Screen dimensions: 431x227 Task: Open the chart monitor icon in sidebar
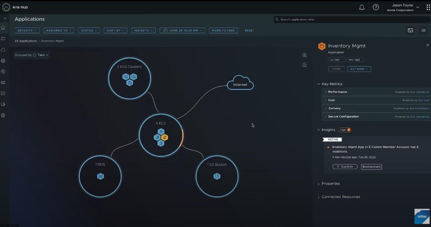click(x=3, y=94)
